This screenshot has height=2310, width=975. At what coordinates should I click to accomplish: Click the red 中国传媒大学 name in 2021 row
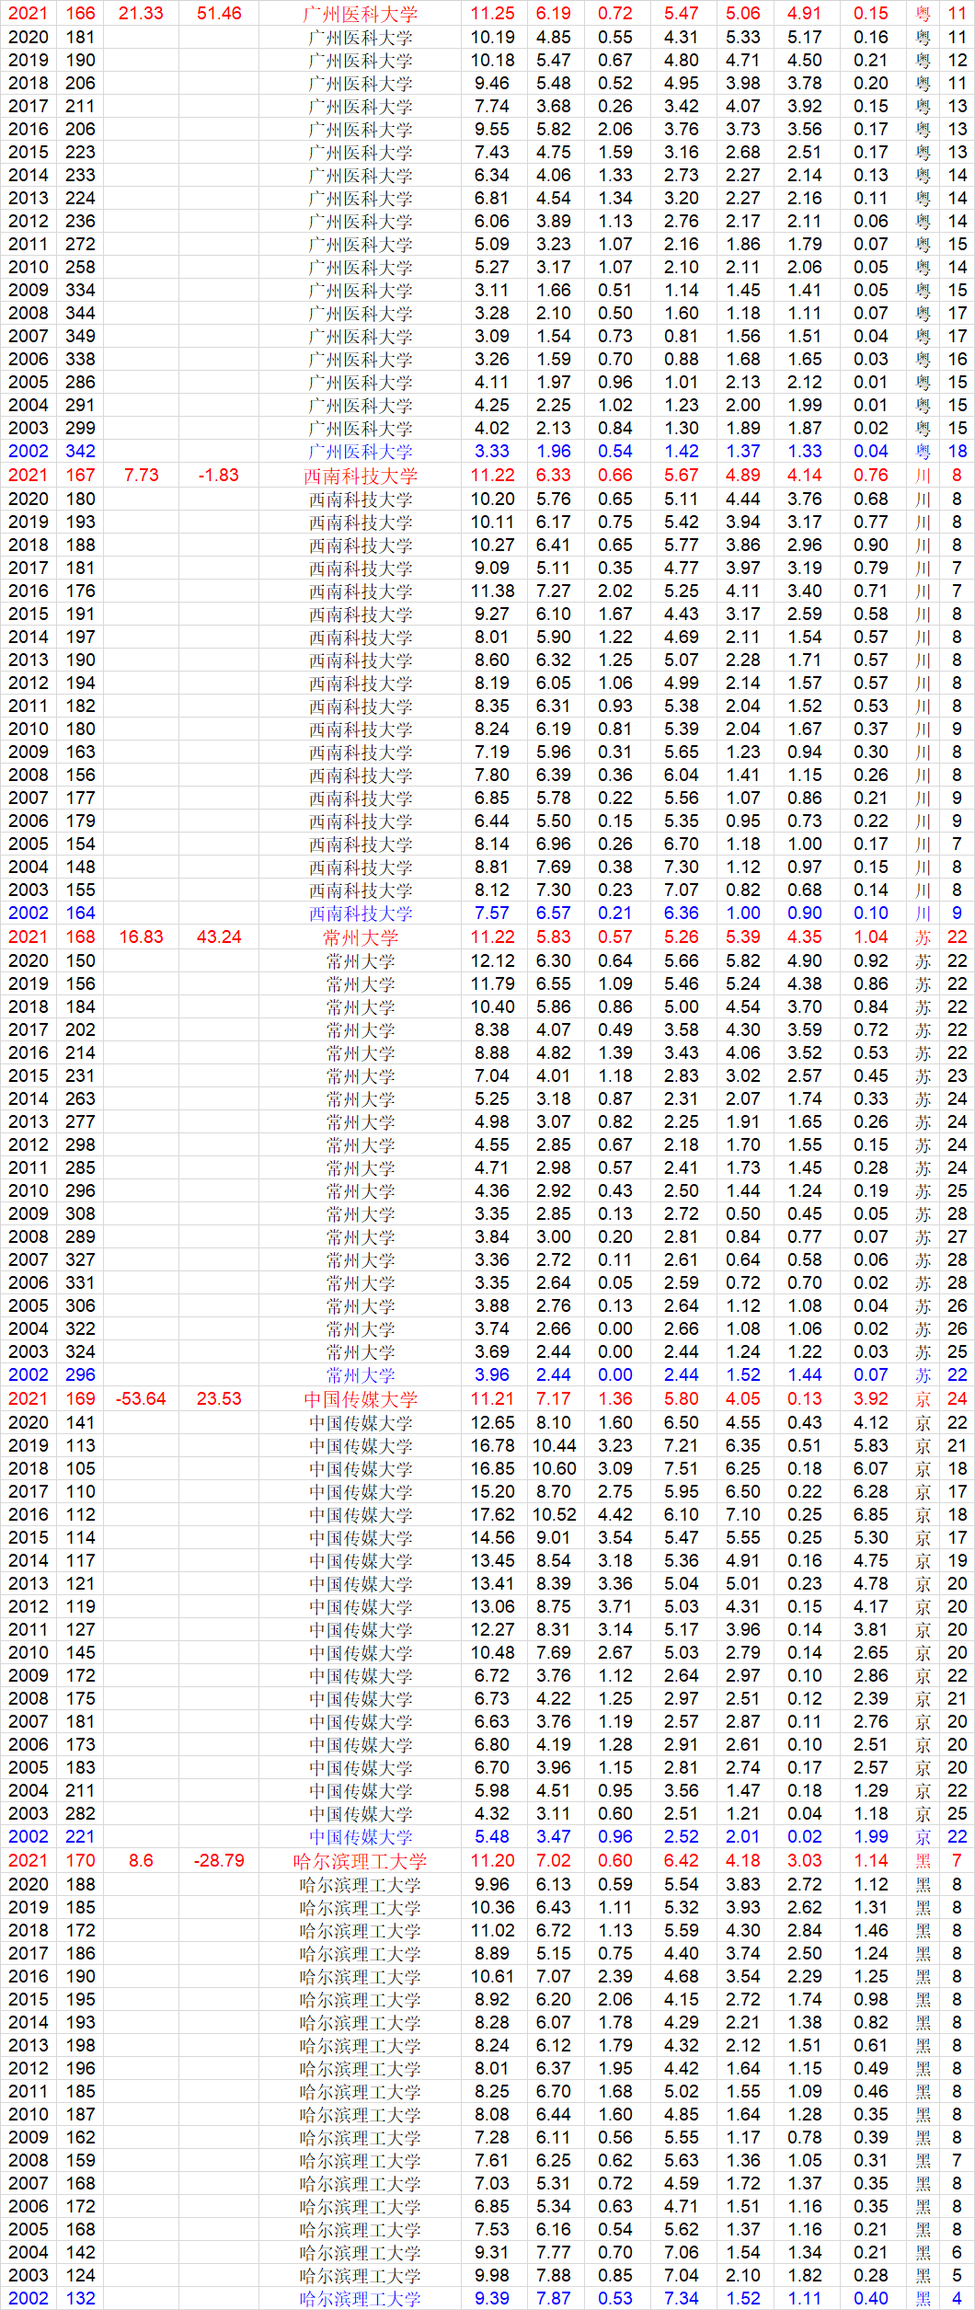[360, 1399]
